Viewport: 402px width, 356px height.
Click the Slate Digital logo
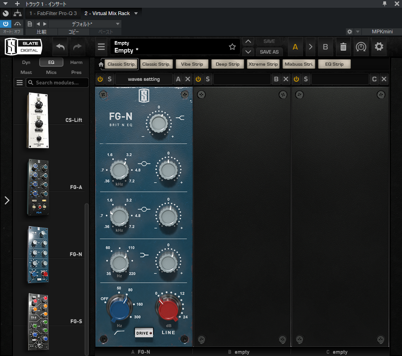[24, 47]
